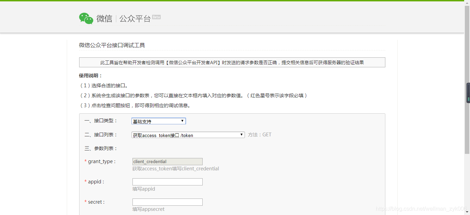The width and height of the screenshot is (470, 215).
Task: Click the grant_type field with client_credential
Action: [x=168, y=162]
